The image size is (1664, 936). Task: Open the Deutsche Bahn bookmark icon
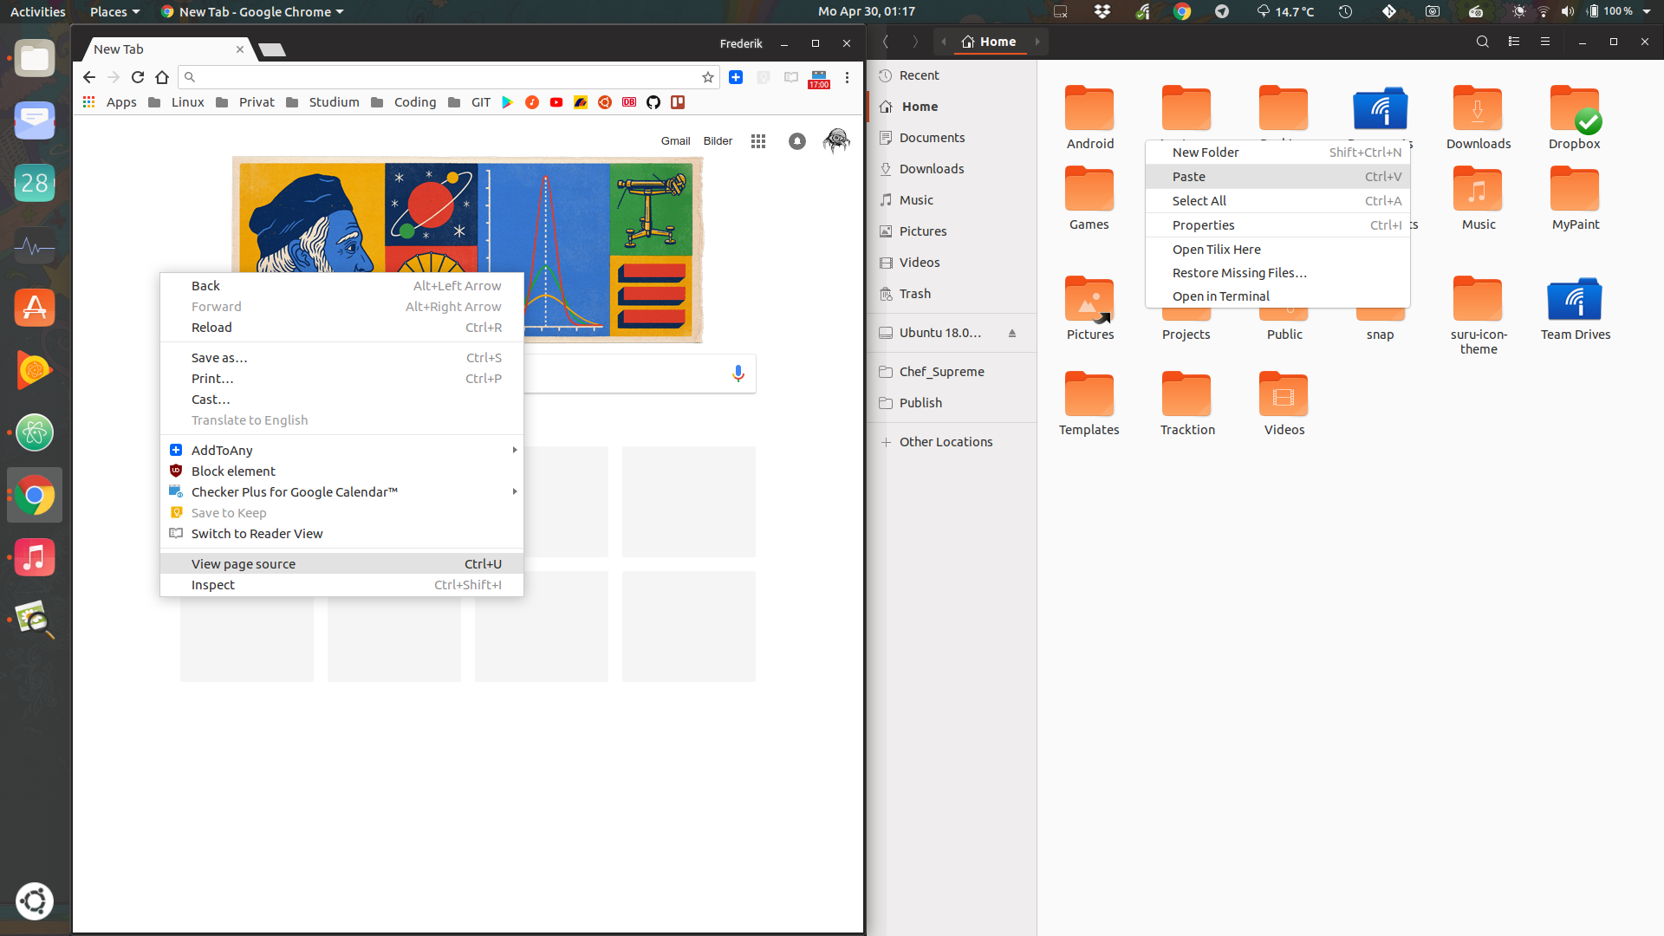coord(629,102)
